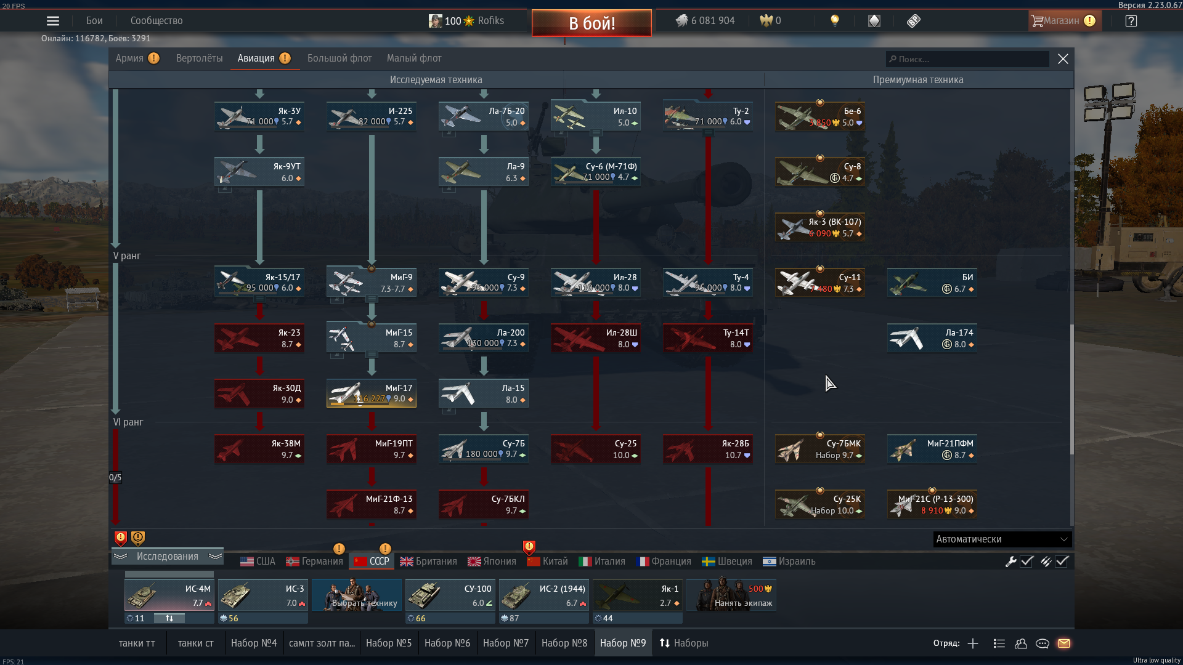
Task: Open the friends group icon
Action: point(1021,643)
